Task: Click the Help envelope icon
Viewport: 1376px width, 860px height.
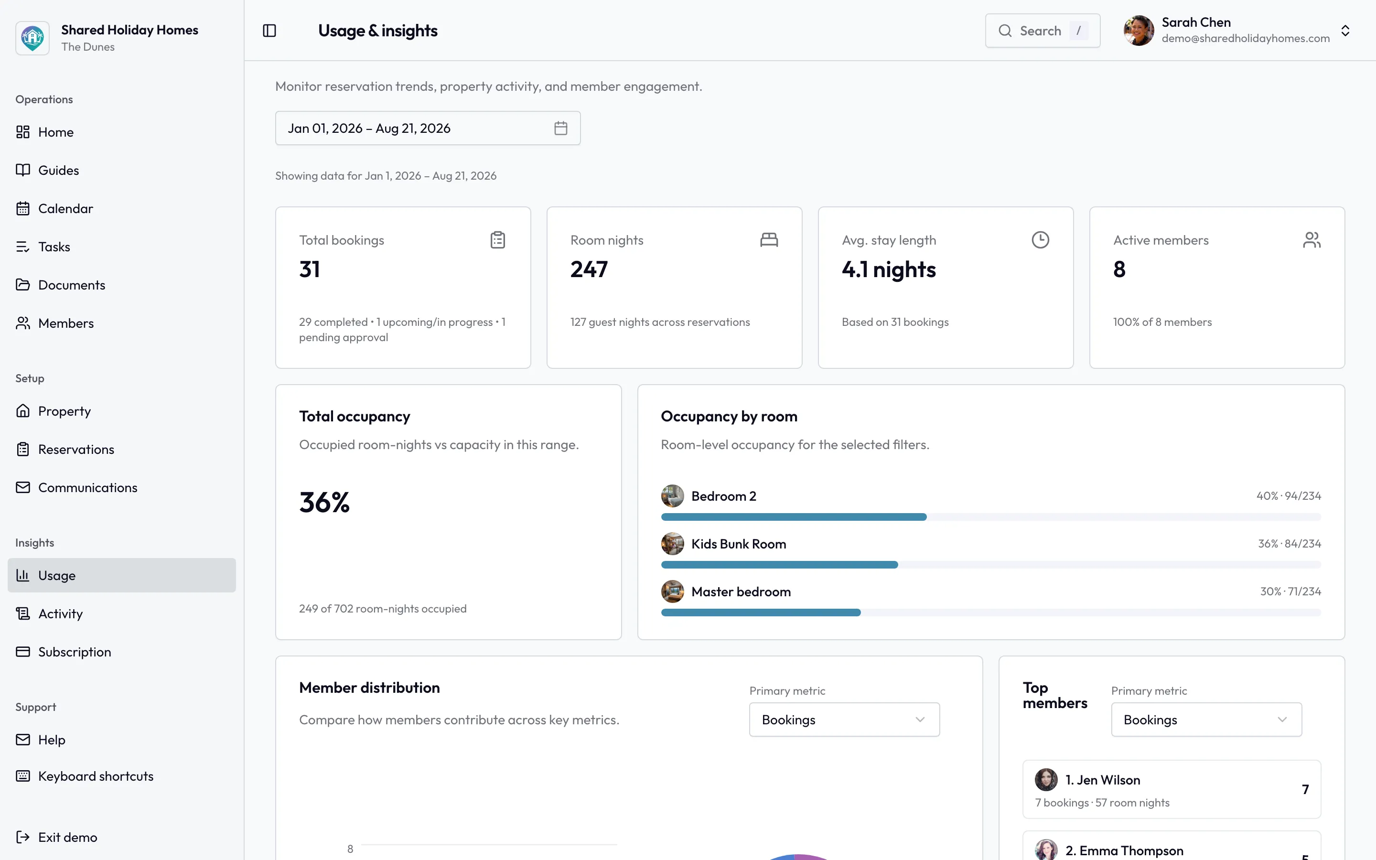Action: pyautogui.click(x=23, y=740)
